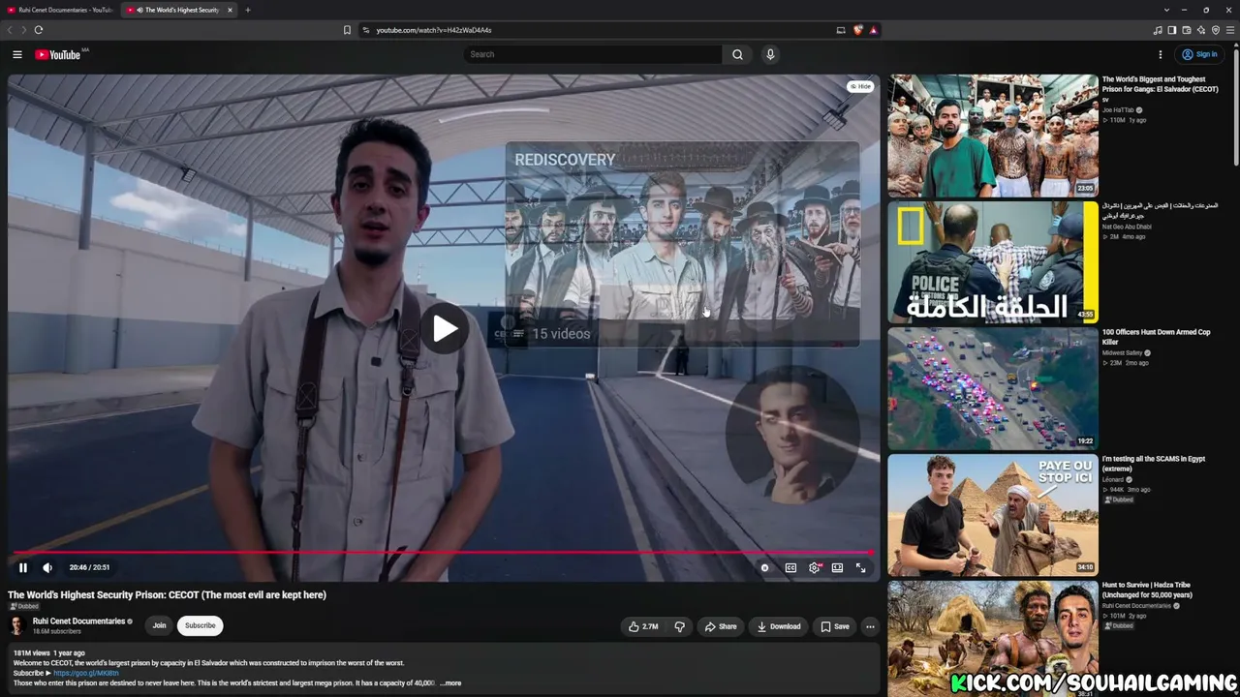Click the search magnifier button

[737, 54]
